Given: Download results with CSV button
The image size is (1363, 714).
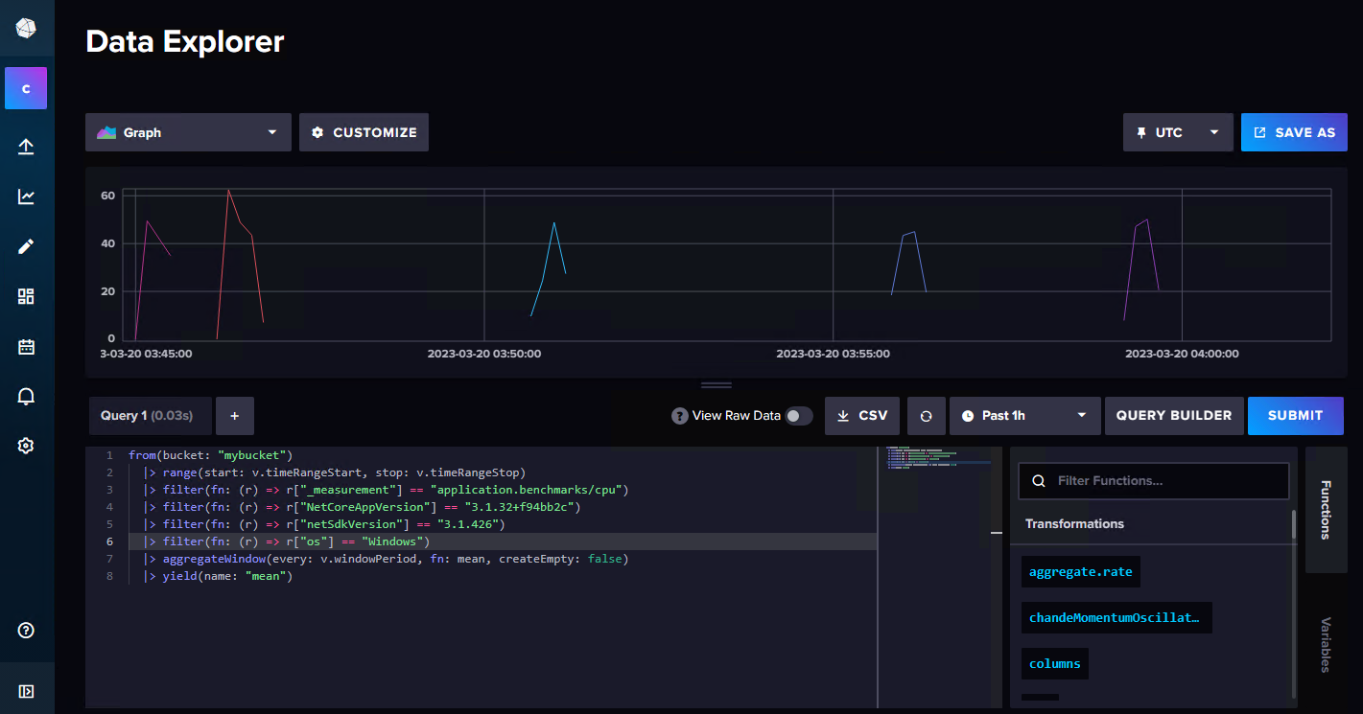Looking at the screenshot, I should (x=862, y=416).
